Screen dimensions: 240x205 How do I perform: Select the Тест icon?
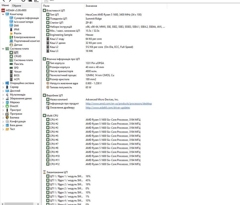pos(7,129)
